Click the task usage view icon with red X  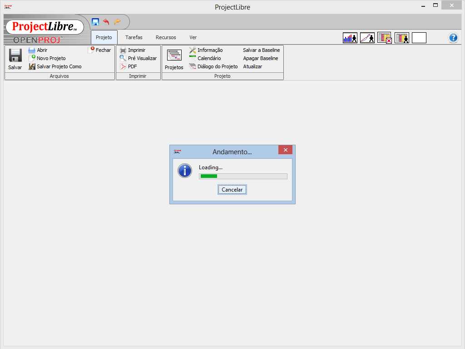pos(385,38)
